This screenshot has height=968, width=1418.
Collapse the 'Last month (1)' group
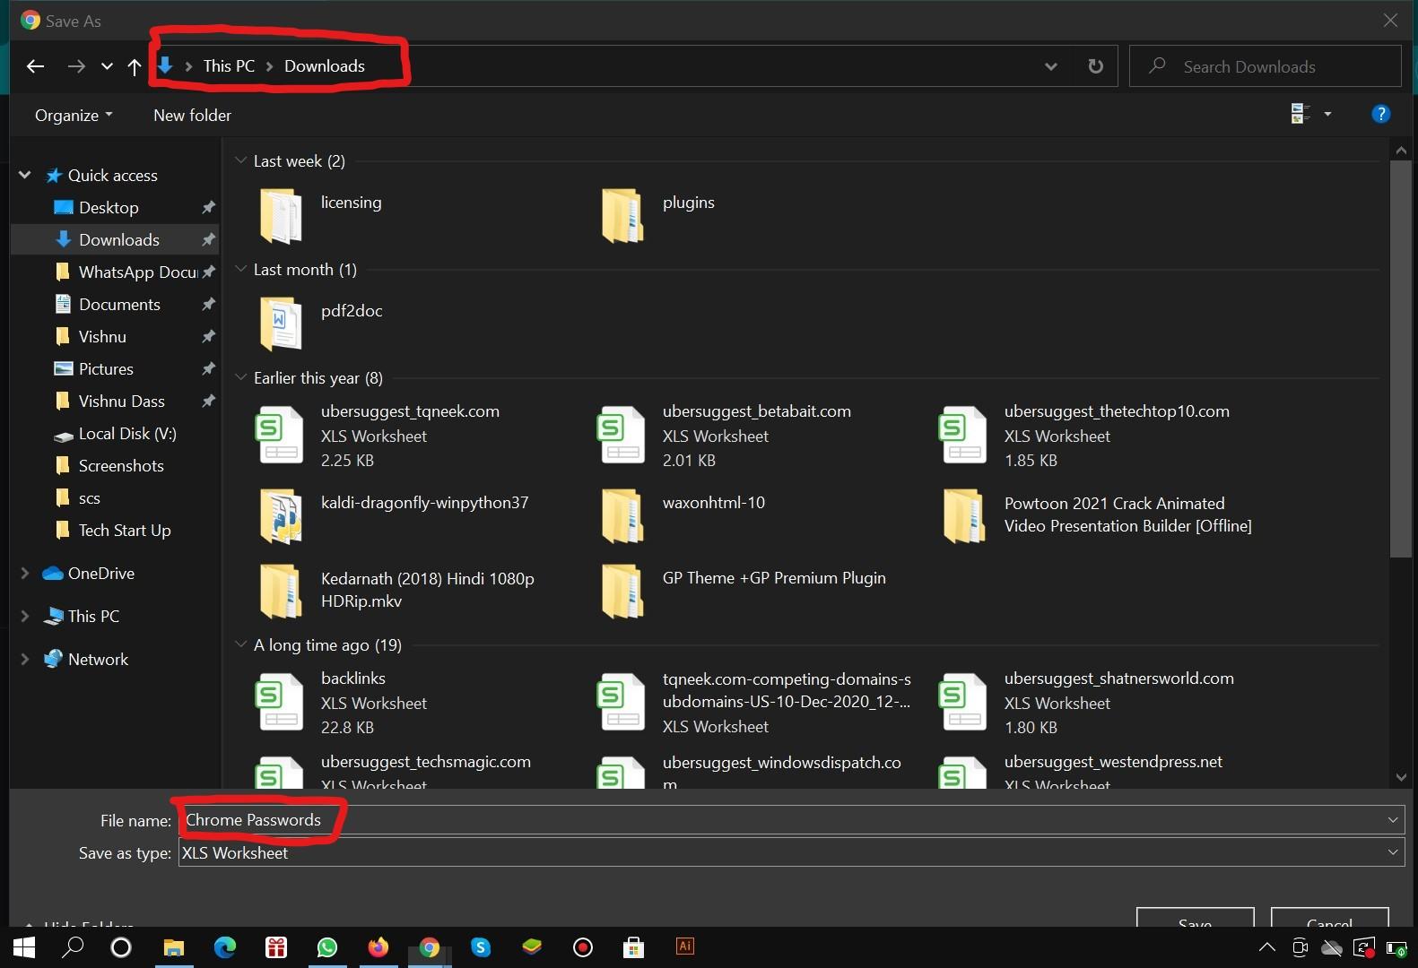pyautogui.click(x=240, y=269)
